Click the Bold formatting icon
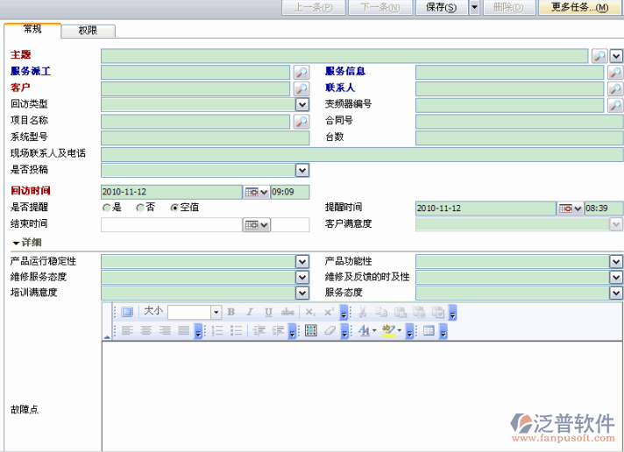624x452 pixels. pyautogui.click(x=231, y=312)
